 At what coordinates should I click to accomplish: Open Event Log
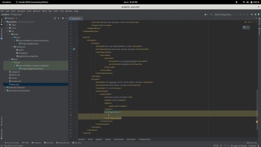(x=252, y=143)
